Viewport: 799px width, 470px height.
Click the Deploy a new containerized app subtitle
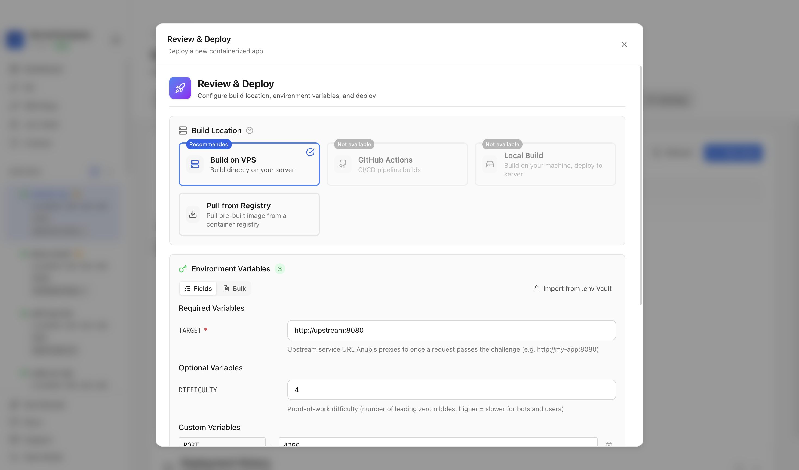pyautogui.click(x=215, y=51)
